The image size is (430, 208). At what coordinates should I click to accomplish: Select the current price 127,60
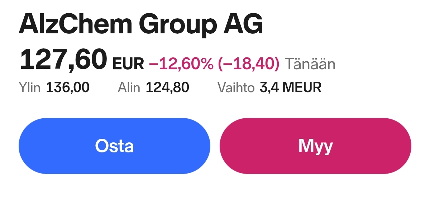[63, 60]
